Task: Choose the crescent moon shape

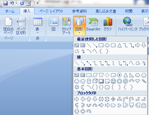Action: (x=83, y=87)
